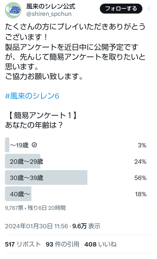Open the @shiren_spchun handle link
Screen dimensions: 157x259
[x=49, y=14]
